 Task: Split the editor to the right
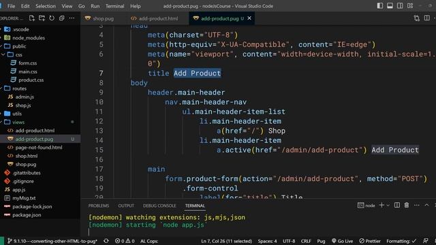click(x=427, y=18)
